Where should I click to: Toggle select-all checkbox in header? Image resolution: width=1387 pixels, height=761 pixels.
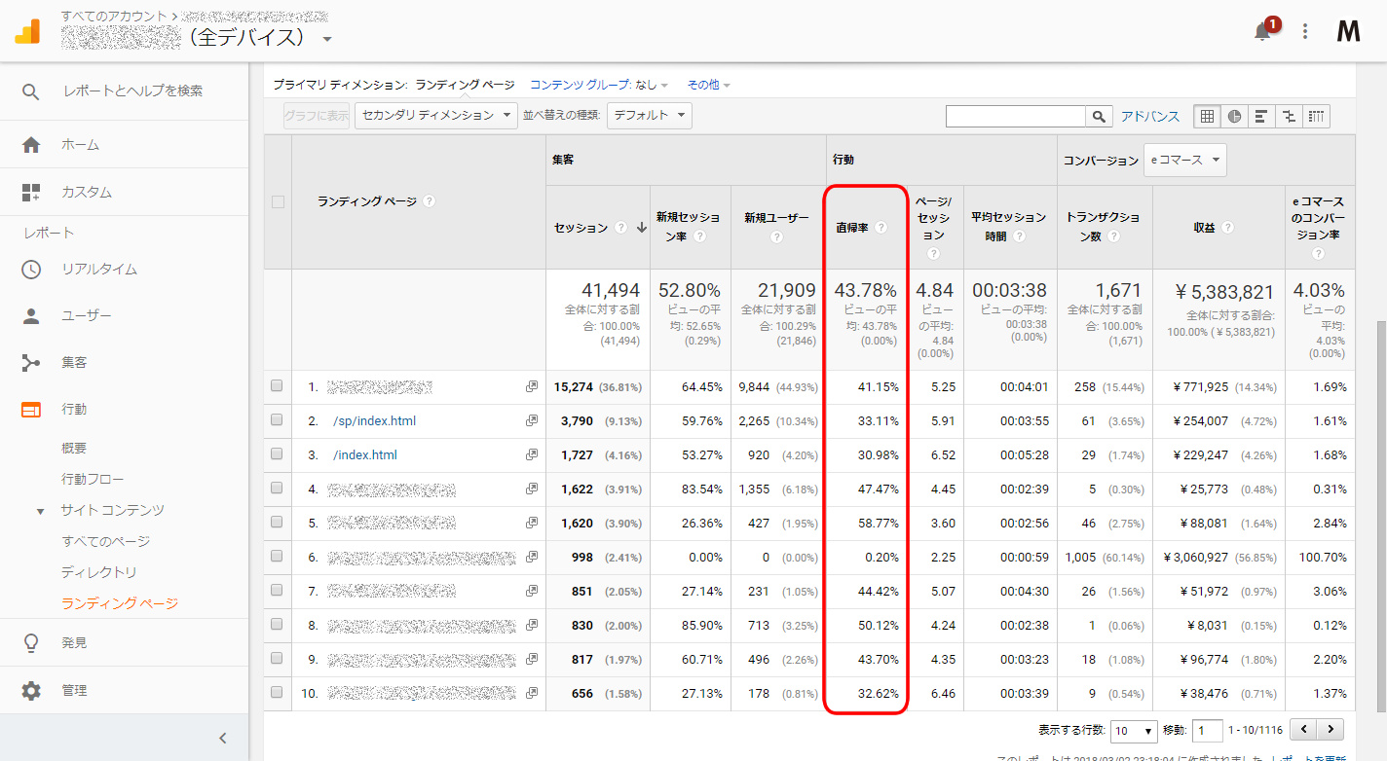pos(278,202)
